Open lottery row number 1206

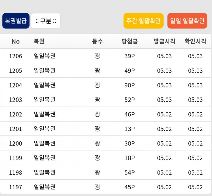click(x=105, y=56)
